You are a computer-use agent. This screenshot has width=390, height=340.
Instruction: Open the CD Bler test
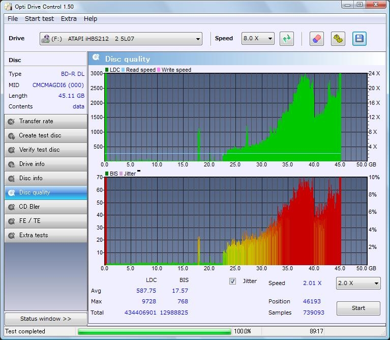(x=45, y=207)
